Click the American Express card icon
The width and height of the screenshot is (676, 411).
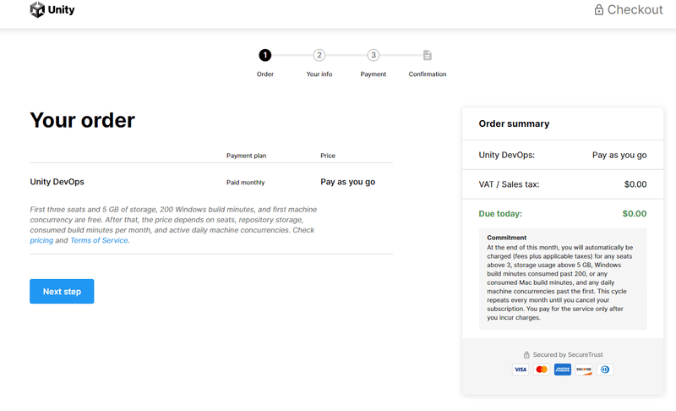563,370
